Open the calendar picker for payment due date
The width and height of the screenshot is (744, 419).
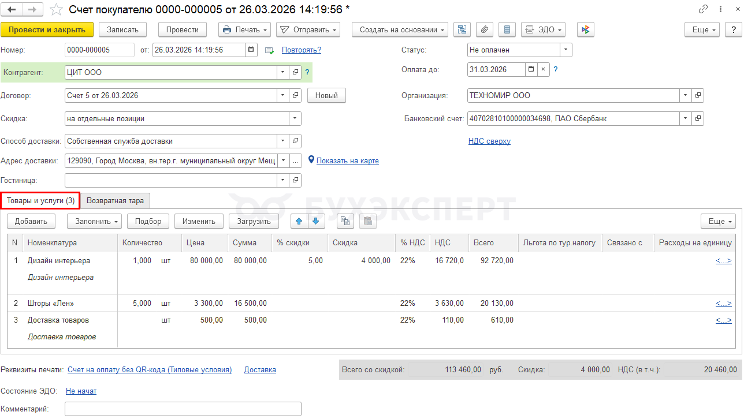click(x=531, y=69)
